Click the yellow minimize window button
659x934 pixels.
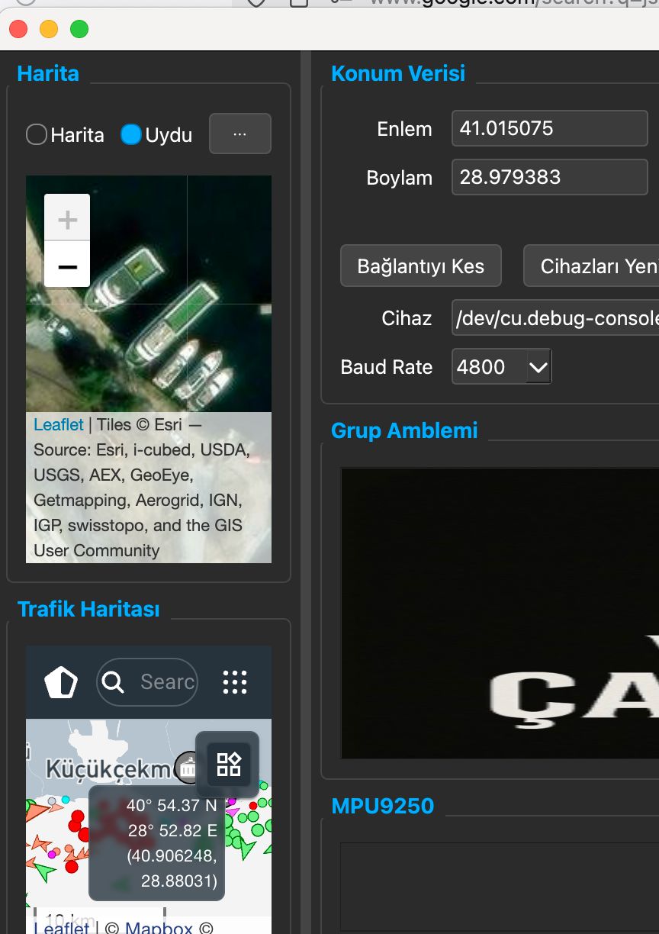[x=49, y=30]
